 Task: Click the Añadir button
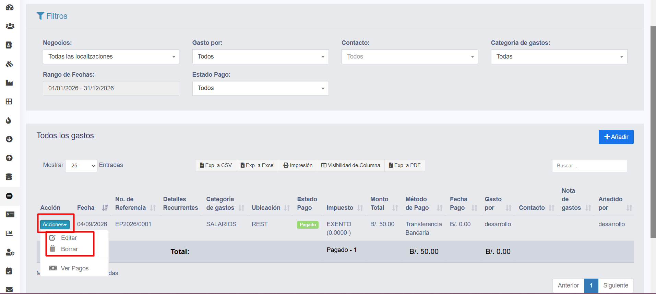point(616,137)
